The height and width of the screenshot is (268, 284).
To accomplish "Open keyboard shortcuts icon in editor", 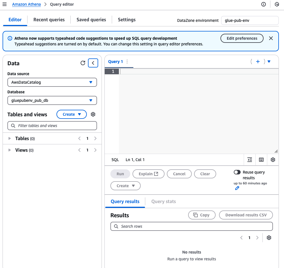I will [261, 160].
